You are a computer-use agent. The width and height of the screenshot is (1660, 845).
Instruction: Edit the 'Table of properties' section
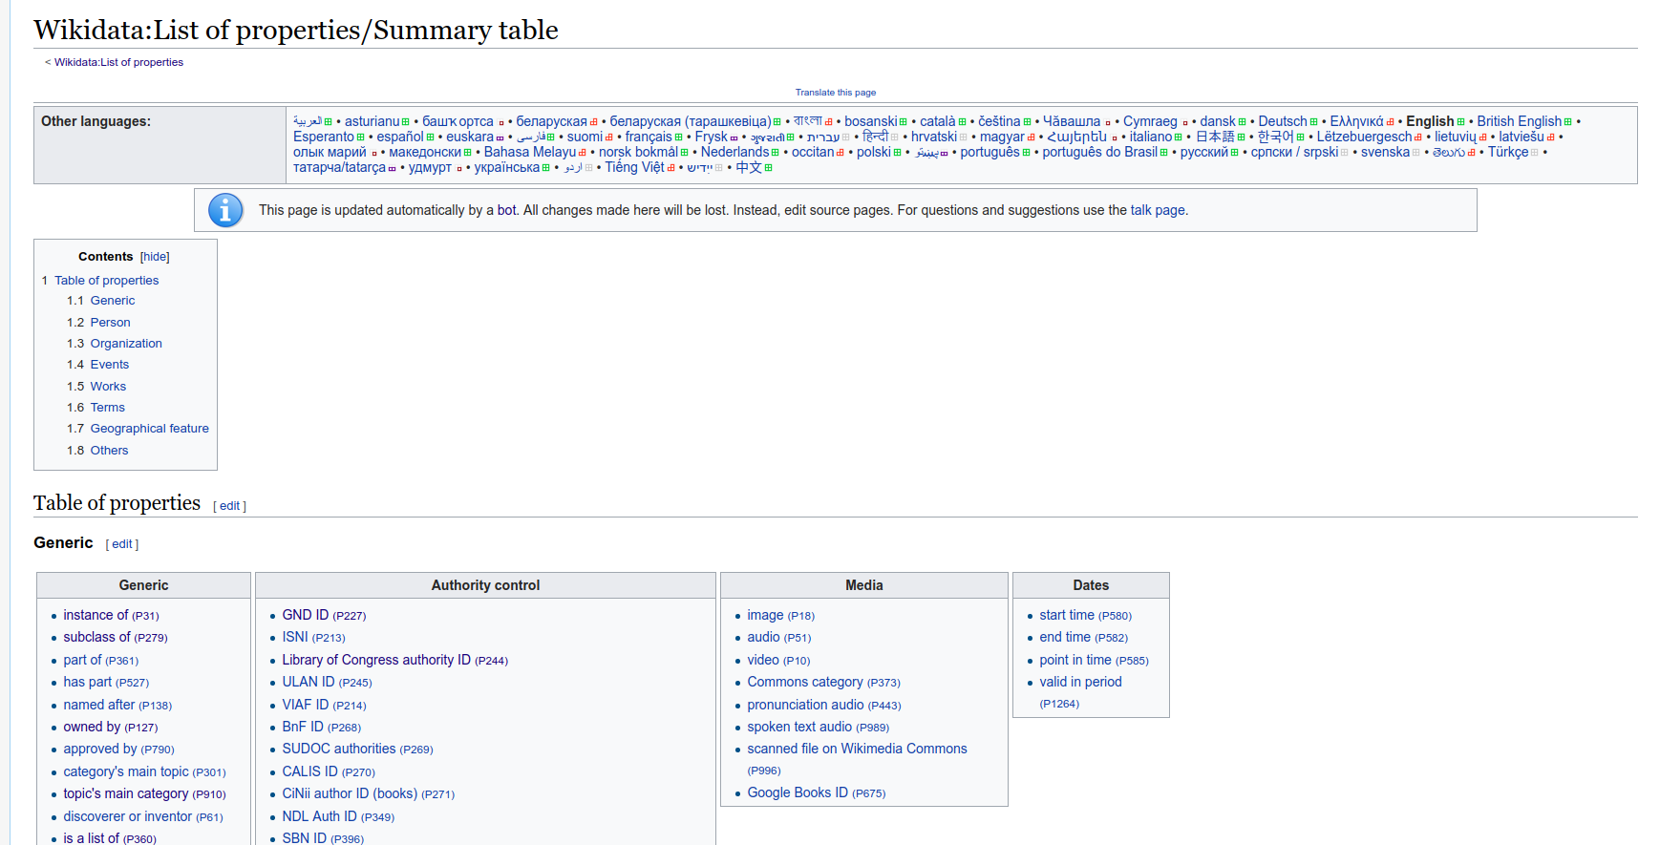click(230, 506)
